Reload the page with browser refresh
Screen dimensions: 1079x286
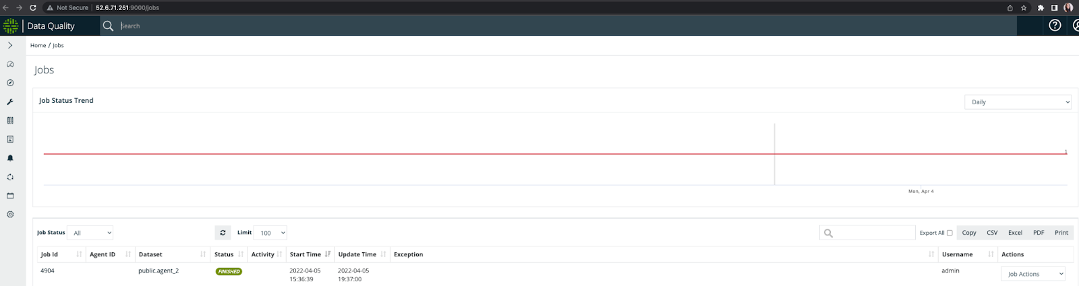(32, 7)
